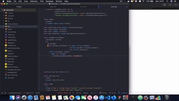Image resolution: width=179 pixels, height=101 pixels.
Task: Click the linter error dot on line 25
Action: pos(43,56)
